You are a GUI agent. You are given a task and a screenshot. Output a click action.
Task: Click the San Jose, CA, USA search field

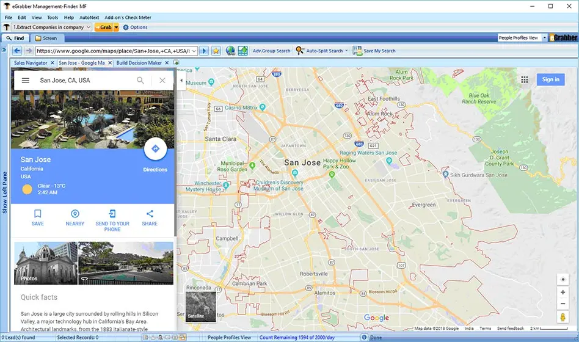pos(85,80)
